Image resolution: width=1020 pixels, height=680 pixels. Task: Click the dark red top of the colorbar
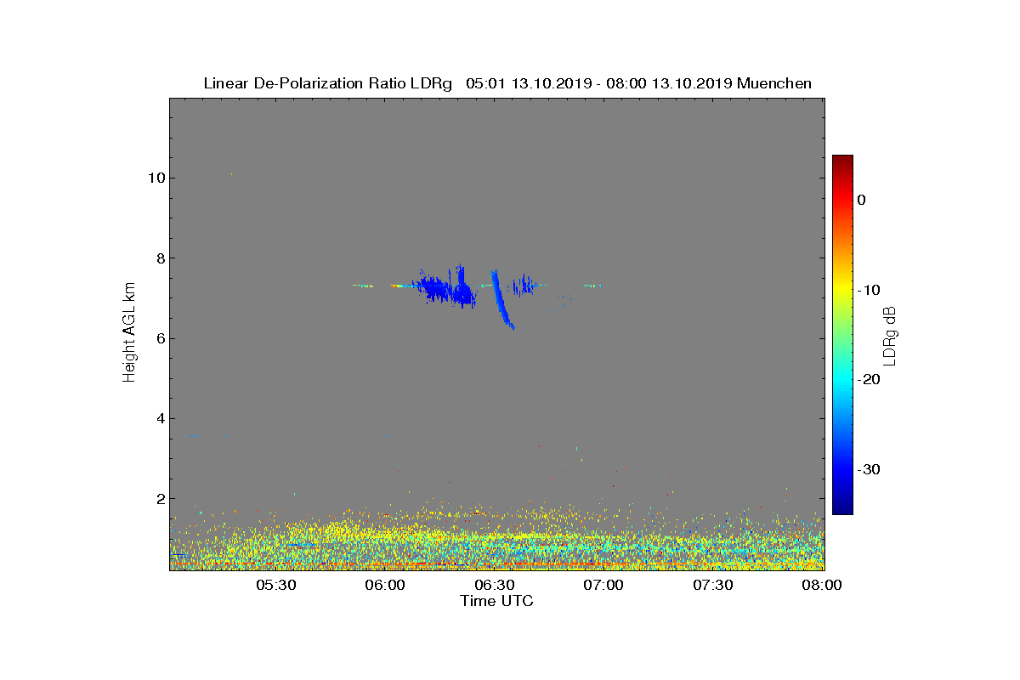(842, 160)
